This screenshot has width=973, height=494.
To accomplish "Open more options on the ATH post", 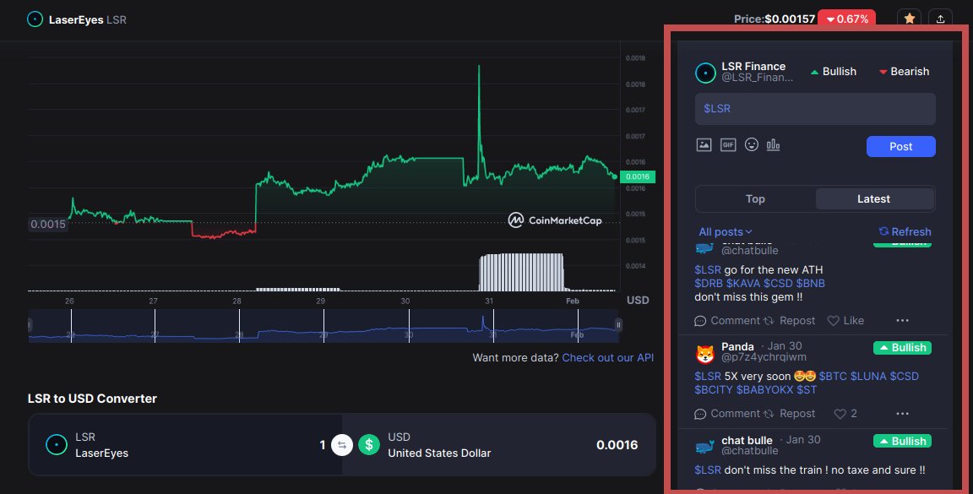I will pos(902,321).
